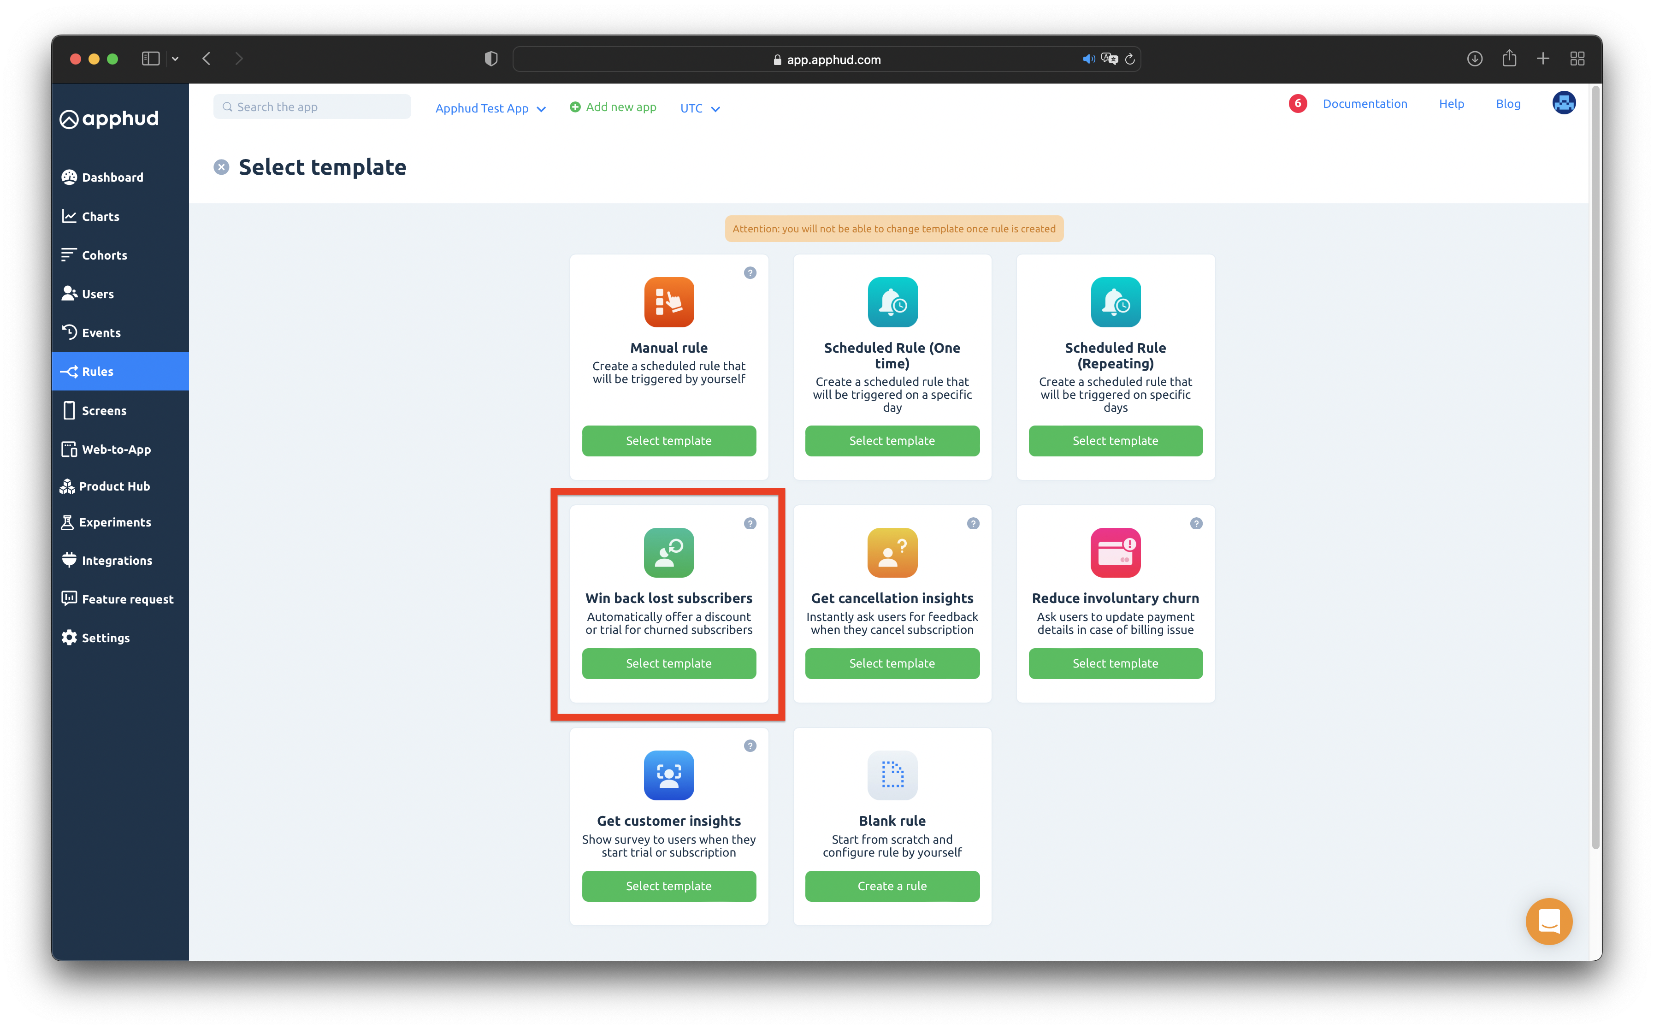Click help question mark on Manual rule card
The image size is (1654, 1029).
tap(750, 273)
